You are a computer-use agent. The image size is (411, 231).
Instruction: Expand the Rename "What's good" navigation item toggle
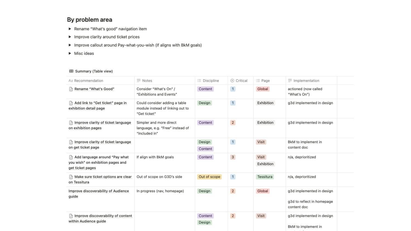tap(70, 29)
